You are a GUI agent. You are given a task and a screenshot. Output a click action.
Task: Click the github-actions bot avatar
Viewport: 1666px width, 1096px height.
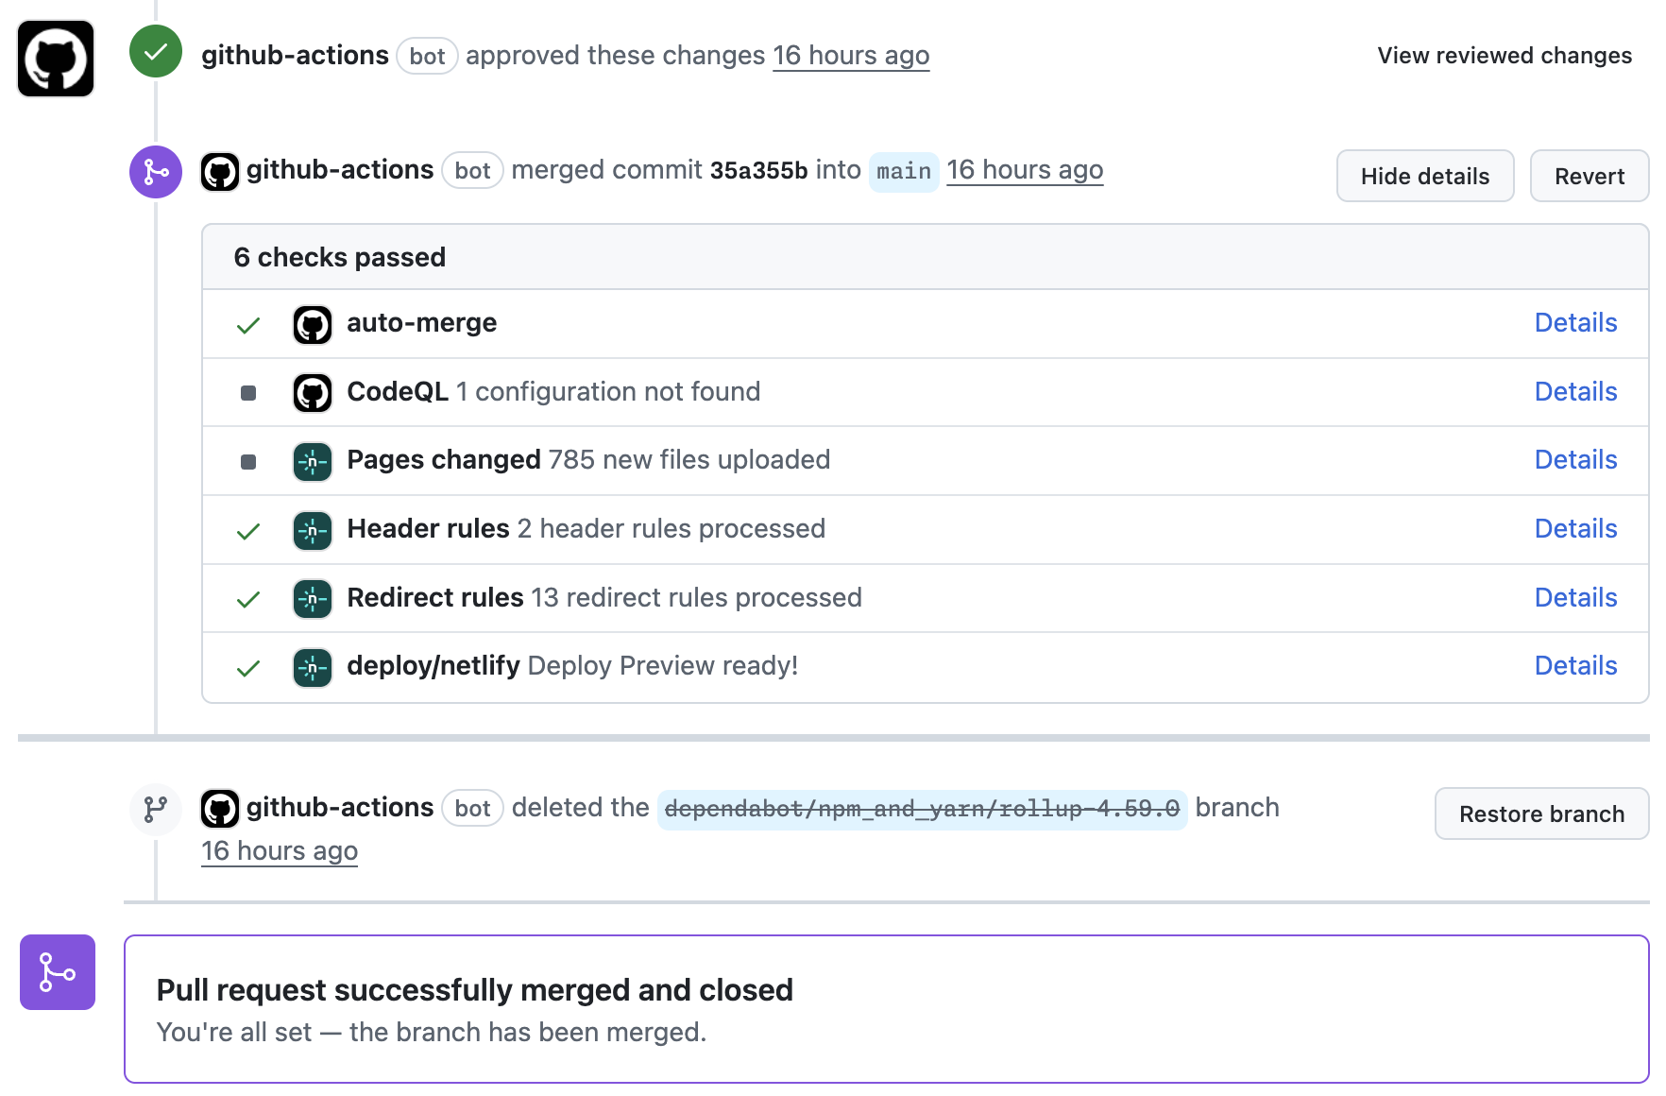56,59
